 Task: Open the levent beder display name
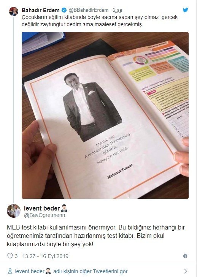(42, 208)
